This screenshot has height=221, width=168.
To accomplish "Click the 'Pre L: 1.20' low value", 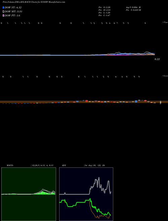I will (104, 13).
